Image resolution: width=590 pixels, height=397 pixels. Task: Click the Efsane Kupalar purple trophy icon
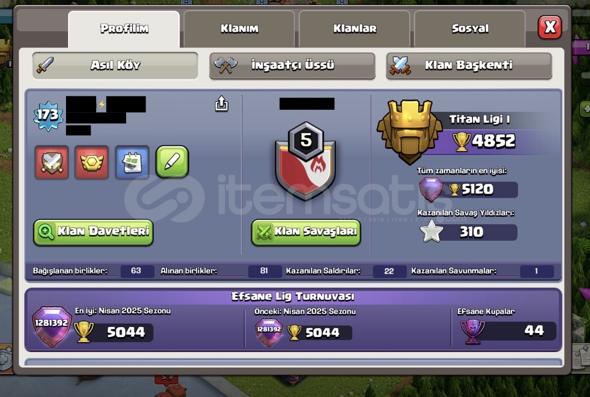click(x=472, y=331)
